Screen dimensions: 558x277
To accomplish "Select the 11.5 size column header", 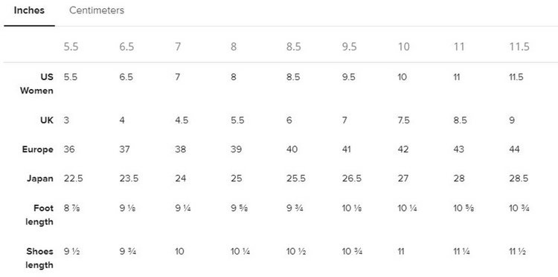I will (x=519, y=47).
